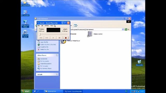The image size is (166, 93).
Task: Maximize the Entertainment folder window
Action: click(x=127, y=19)
